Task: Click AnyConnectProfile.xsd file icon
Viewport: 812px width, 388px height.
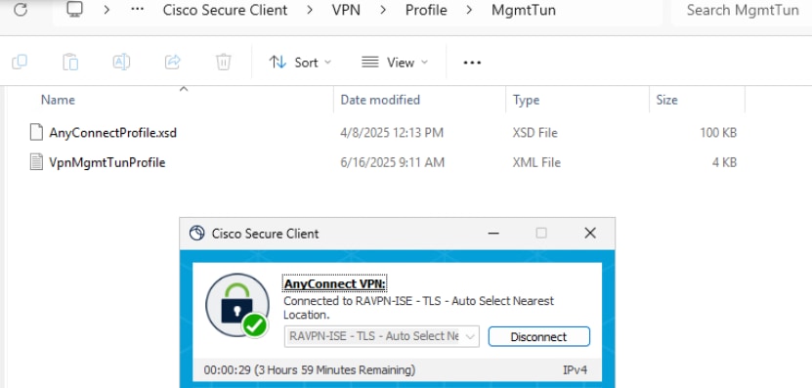Action: coord(36,133)
